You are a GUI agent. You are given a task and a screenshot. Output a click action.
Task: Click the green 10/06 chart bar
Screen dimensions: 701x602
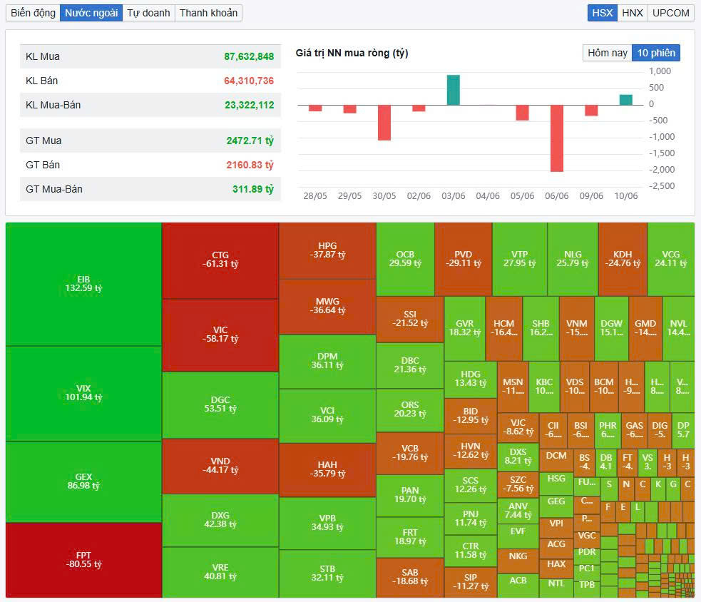(626, 100)
